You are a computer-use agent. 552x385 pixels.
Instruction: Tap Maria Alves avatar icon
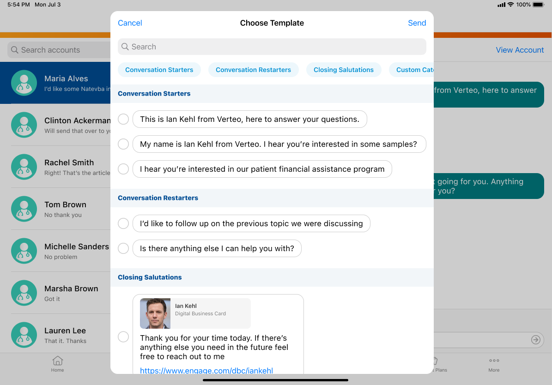pos(24,83)
